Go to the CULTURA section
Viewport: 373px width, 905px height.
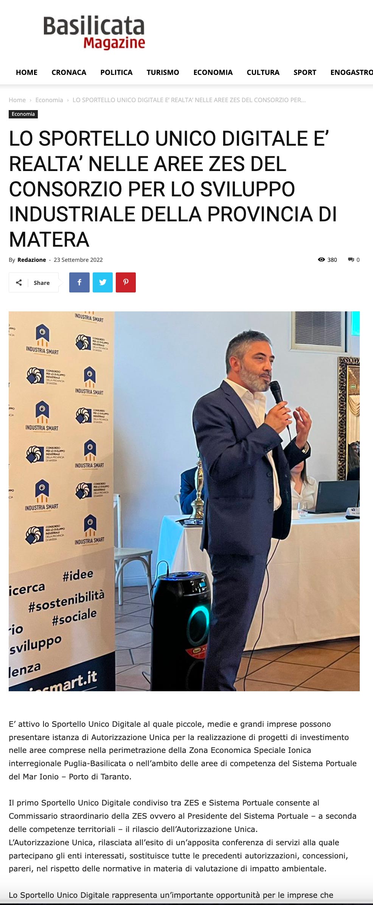tap(263, 72)
